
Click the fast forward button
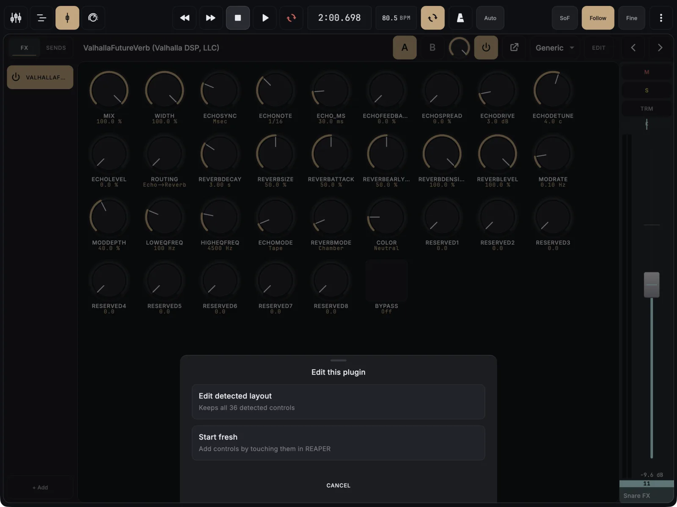point(211,18)
